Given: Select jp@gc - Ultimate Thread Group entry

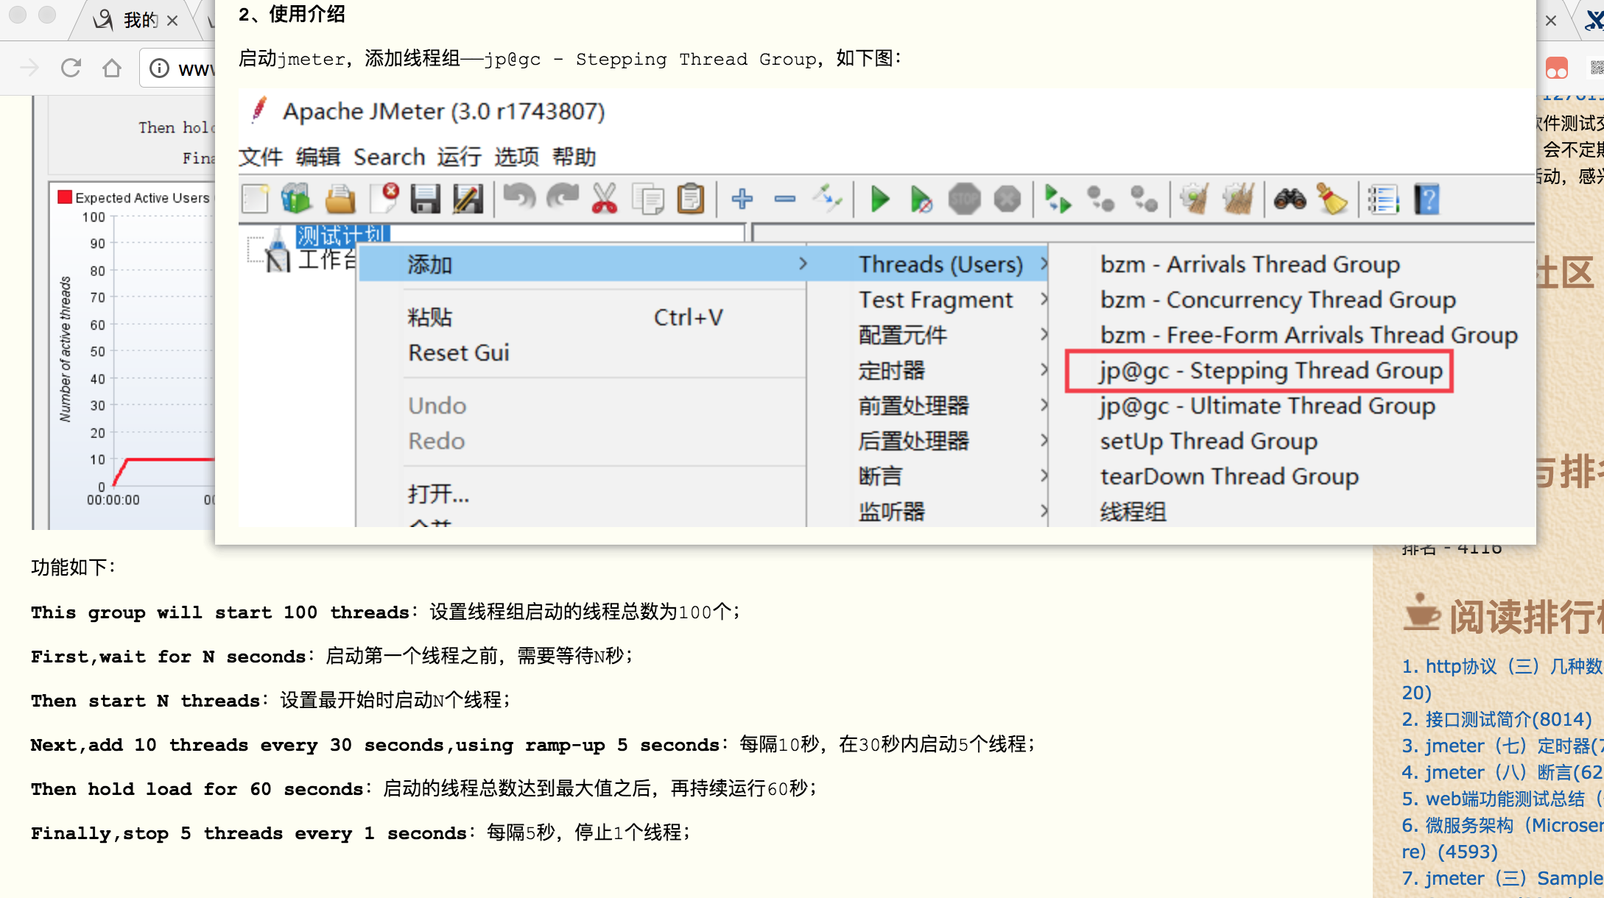Looking at the screenshot, I should [1267, 406].
